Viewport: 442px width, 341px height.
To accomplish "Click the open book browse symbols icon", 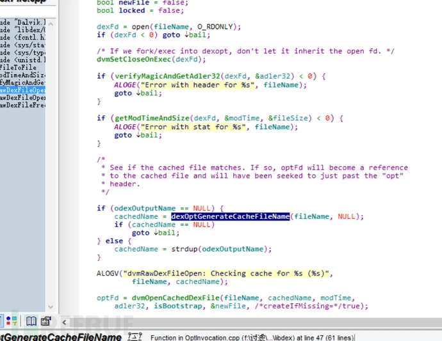I will (x=31, y=321).
